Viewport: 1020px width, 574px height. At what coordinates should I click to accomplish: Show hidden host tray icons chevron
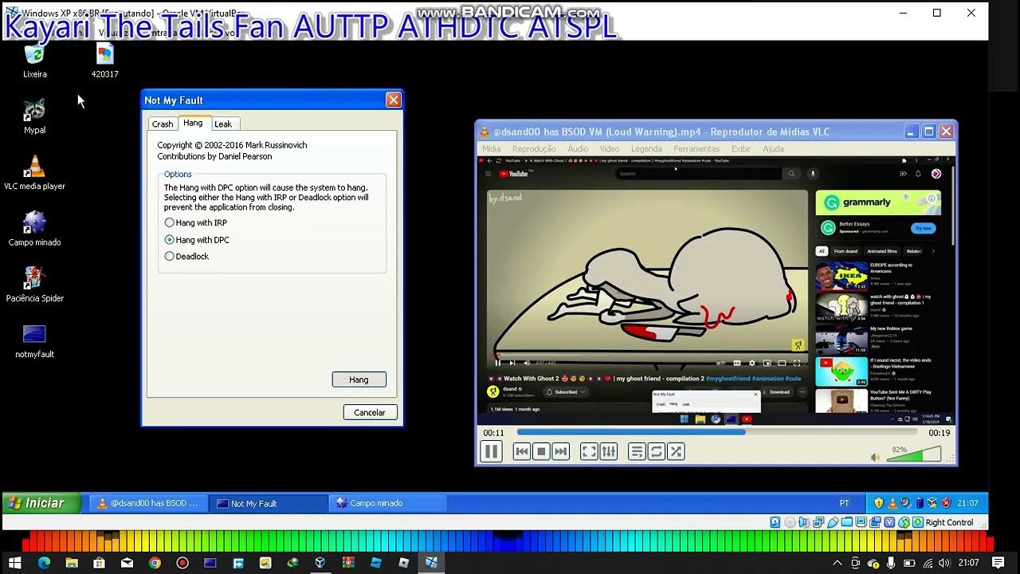click(838, 563)
